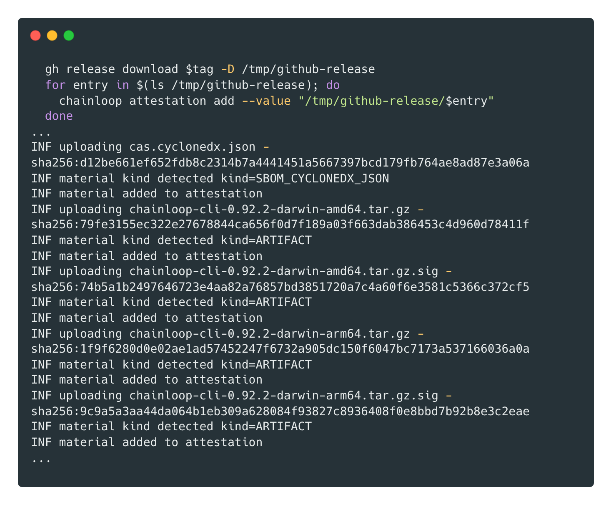Select the sha256 hash starting with 74b5a1b2
This screenshot has width=611, height=505.
click(280, 287)
